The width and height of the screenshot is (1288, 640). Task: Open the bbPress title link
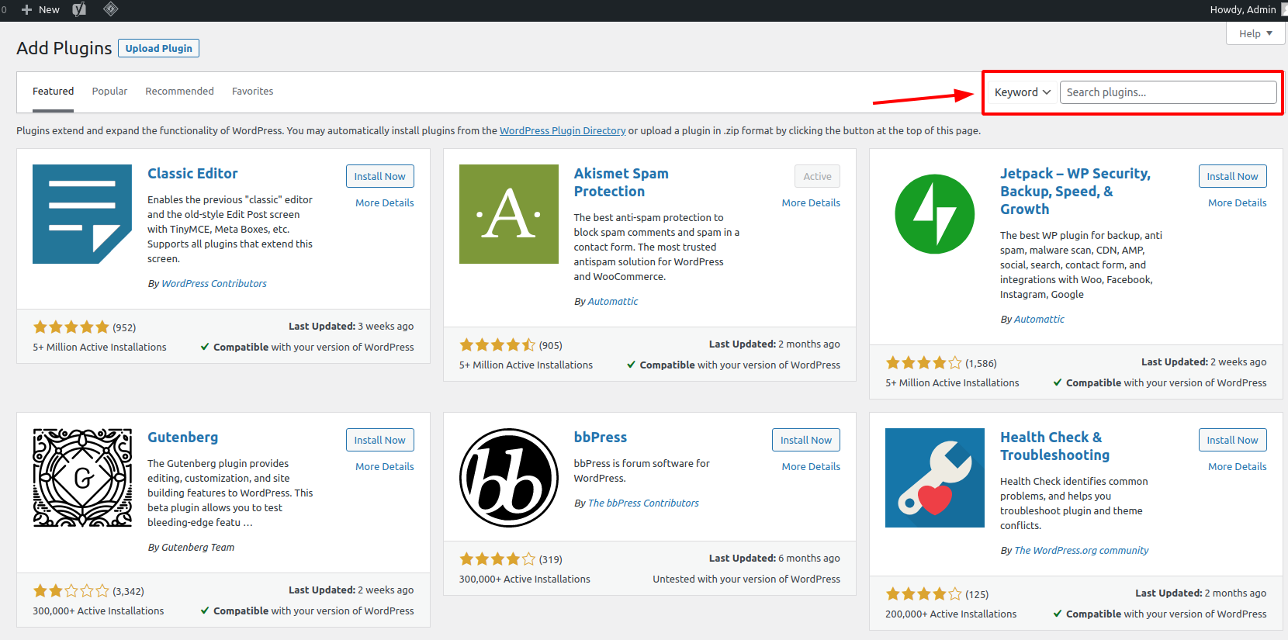[x=601, y=438]
